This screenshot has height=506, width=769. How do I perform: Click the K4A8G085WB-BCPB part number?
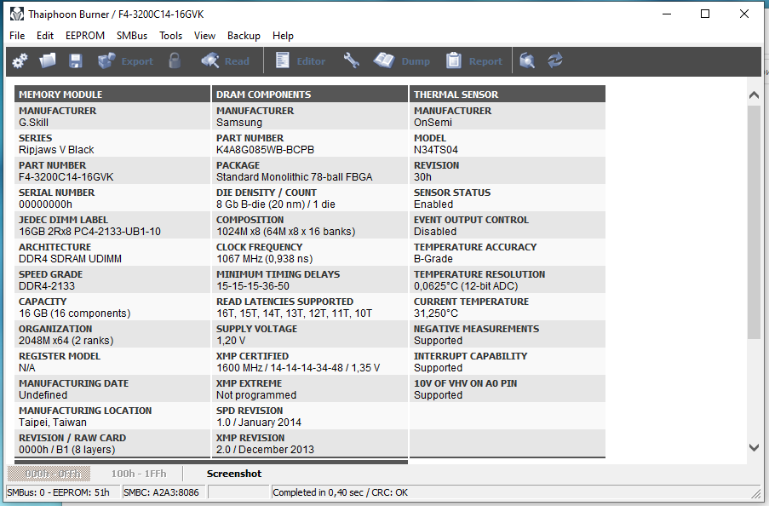pyautogui.click(x=266, y=150)
